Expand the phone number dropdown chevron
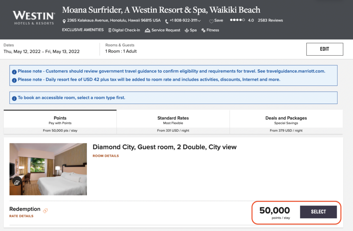 click(199, 21)
